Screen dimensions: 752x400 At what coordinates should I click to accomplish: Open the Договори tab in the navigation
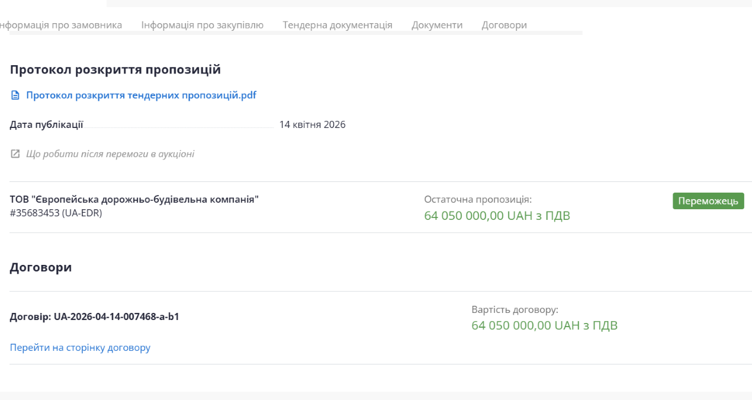[x=504, y=25]
